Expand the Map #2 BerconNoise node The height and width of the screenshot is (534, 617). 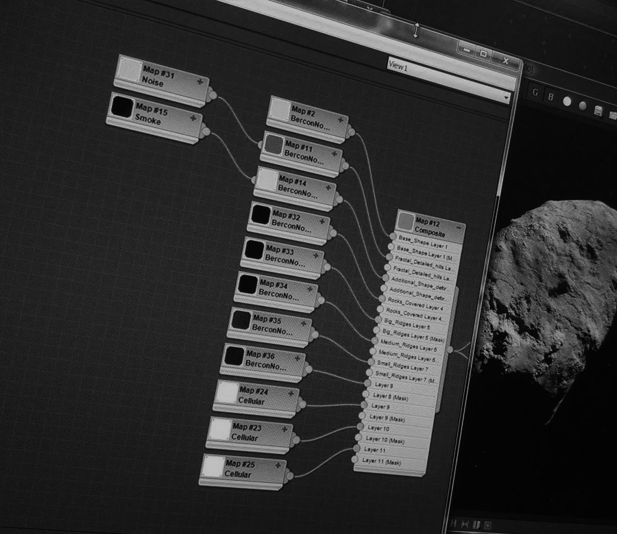point(340,119)
